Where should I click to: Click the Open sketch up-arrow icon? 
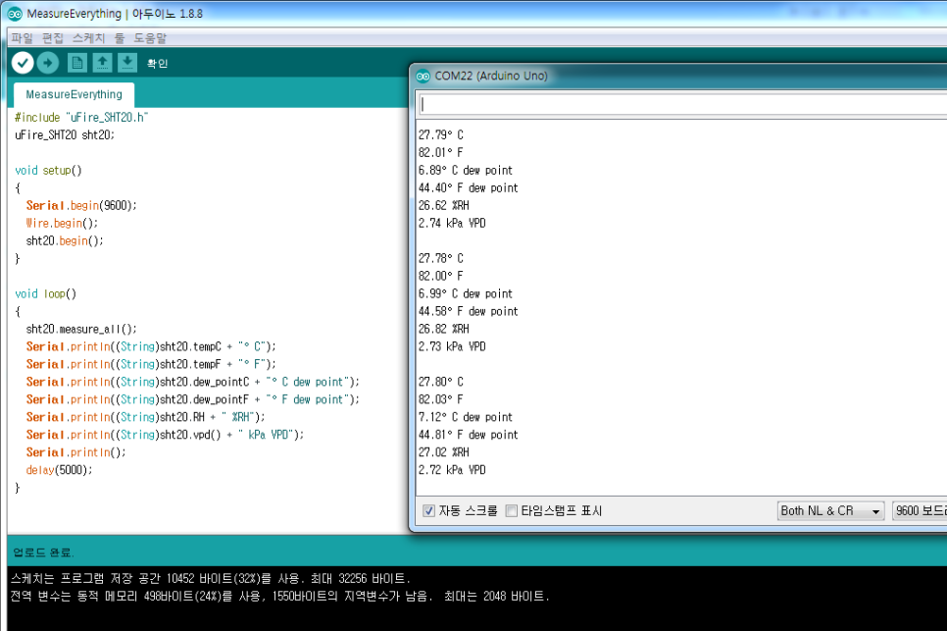coord(102,63)
